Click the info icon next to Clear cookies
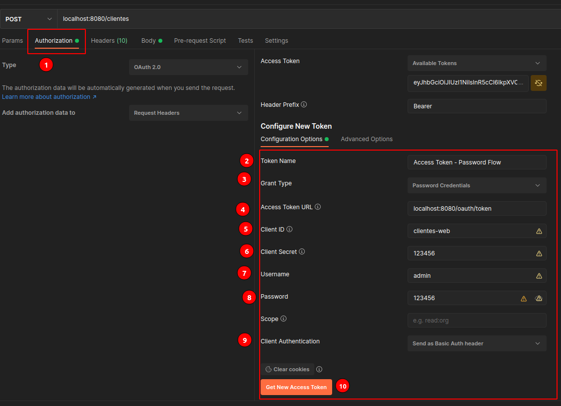This screenshot has height=406, width=561. click(x=319, y=369)
